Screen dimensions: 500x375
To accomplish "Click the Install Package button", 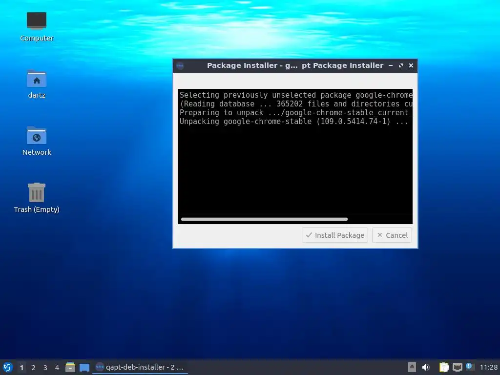I will 335,235.
